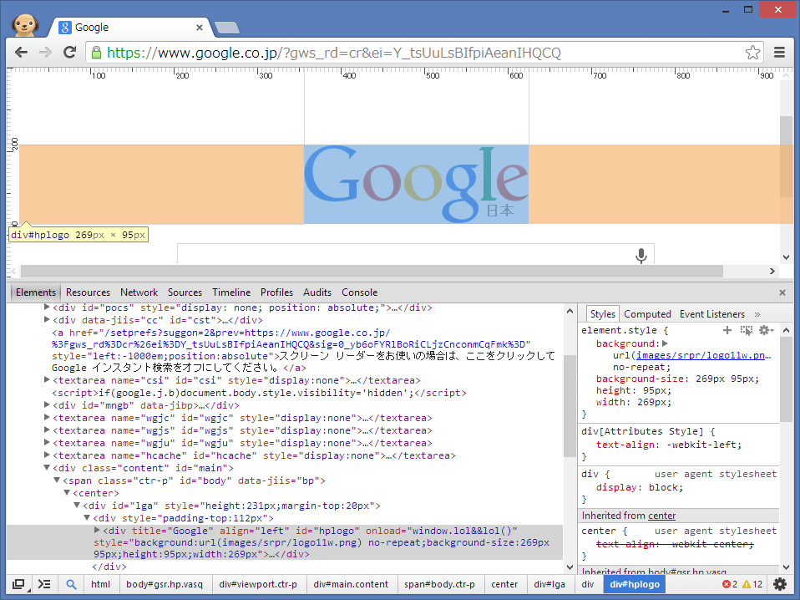Image resolution: width=800 pixels, height=600 pixels.
Task: Select the Computed sidebar tab
Action: tap(647, 314)
